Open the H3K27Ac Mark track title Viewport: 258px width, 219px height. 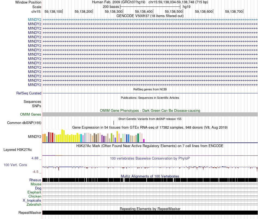150,146
